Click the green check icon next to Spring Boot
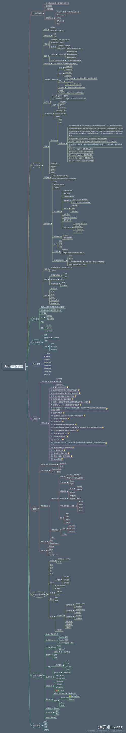This screenshot has width=126, height=733. tap(70, 696)
